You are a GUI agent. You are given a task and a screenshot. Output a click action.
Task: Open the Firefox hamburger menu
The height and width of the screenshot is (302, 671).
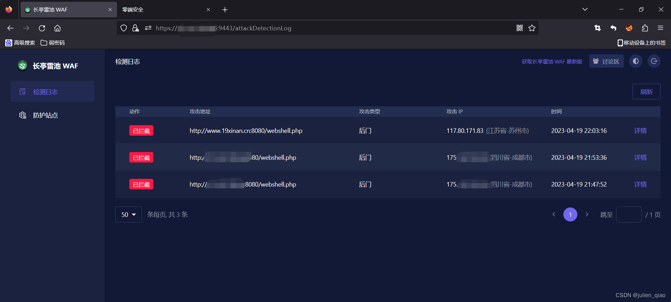[661, 28]
